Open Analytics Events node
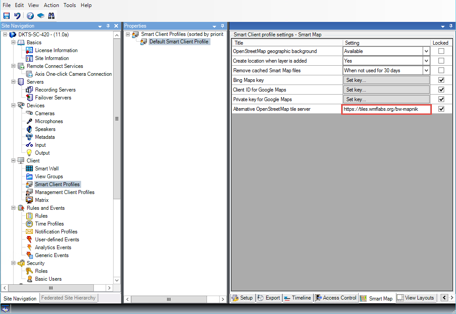456x314 pixels. (53, 247)
